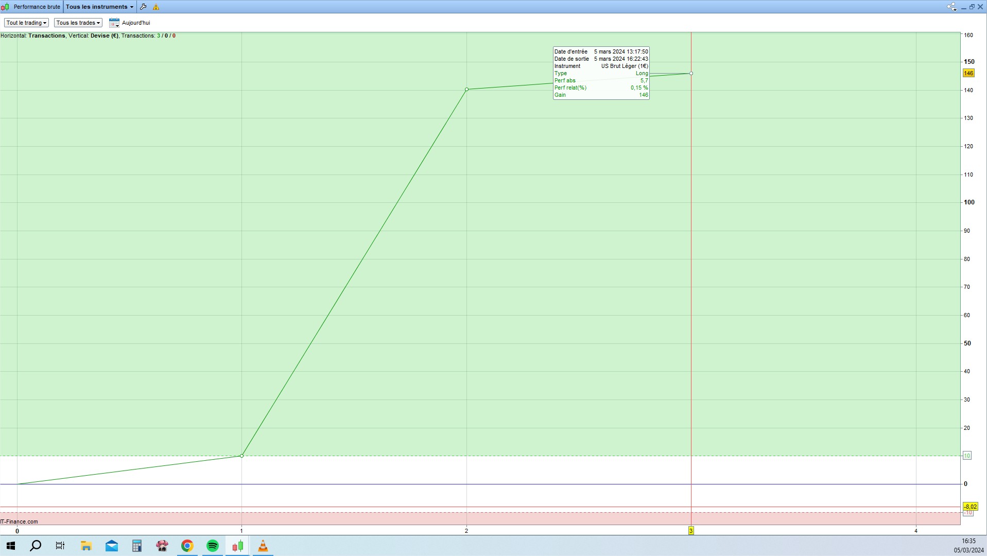Select trade point 1 on the curve

click(241, 456)
